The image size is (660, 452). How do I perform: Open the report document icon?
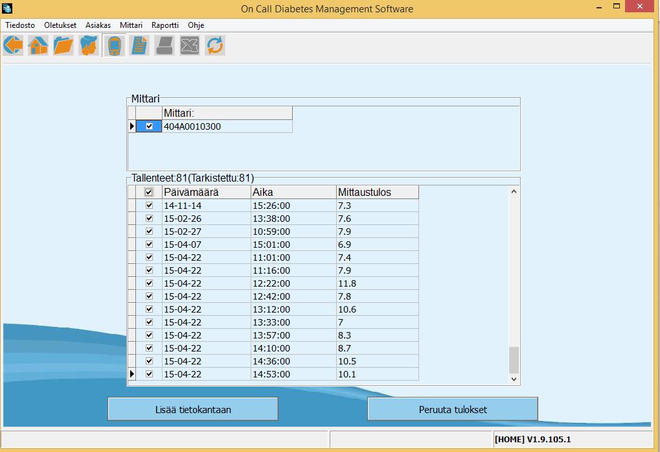(x=139, y=45)
